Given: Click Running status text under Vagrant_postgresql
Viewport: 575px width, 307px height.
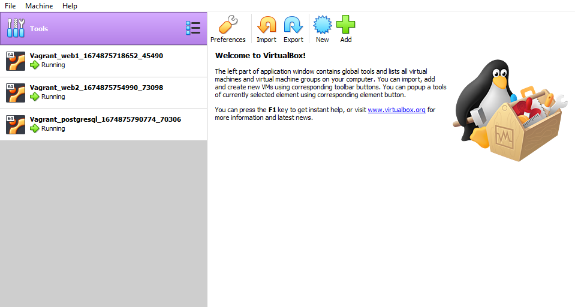Looking at the screenshot, I should [53, 128].
